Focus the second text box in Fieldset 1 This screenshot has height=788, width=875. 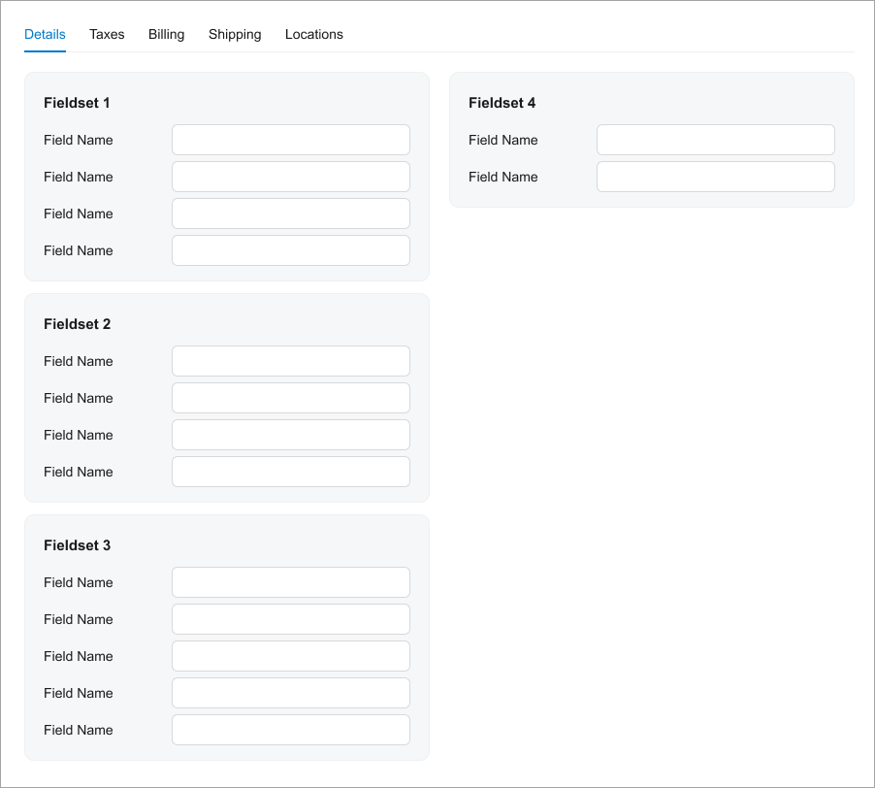coord(290,177)
